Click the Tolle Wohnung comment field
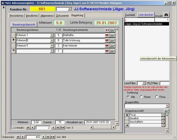Viewport: 177px width, 140px height. point(84,41)
